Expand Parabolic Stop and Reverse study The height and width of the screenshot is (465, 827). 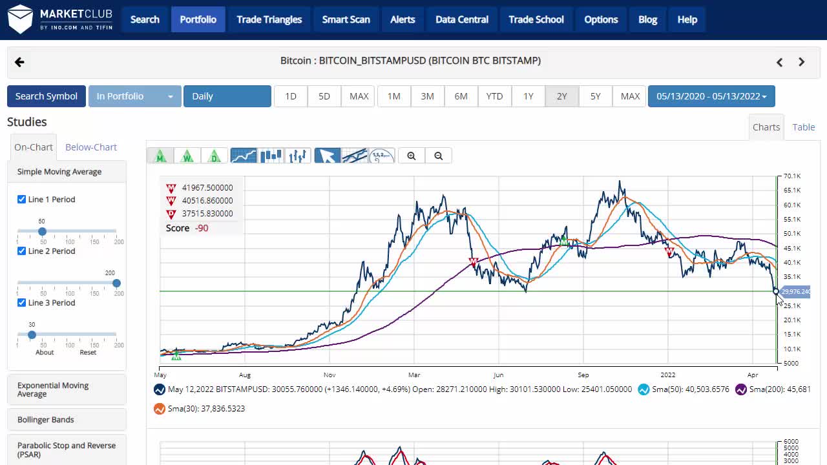(x=67, y=450)
